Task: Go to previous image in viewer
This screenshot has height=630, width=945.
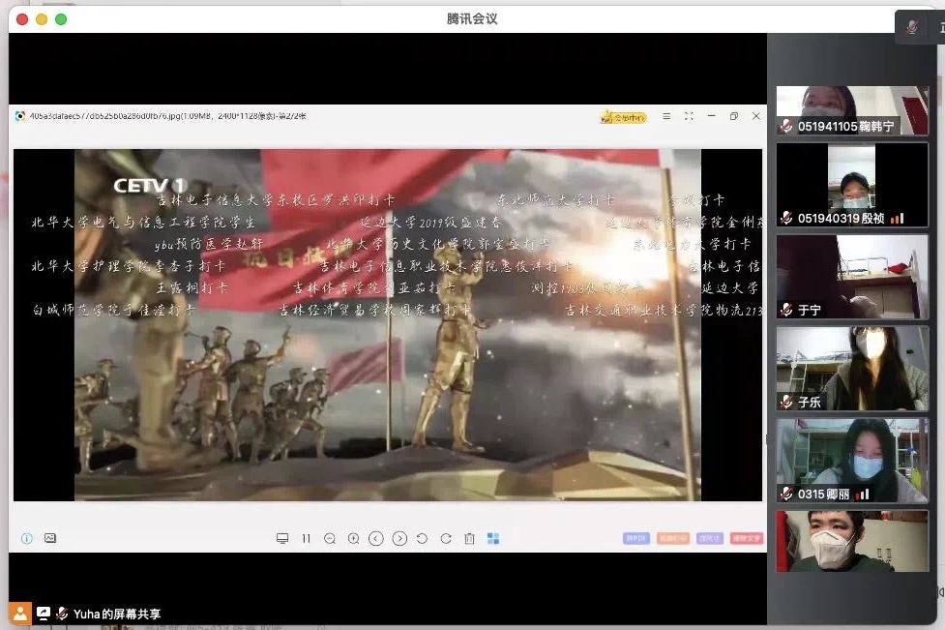Action: click(x=376, y=538)
